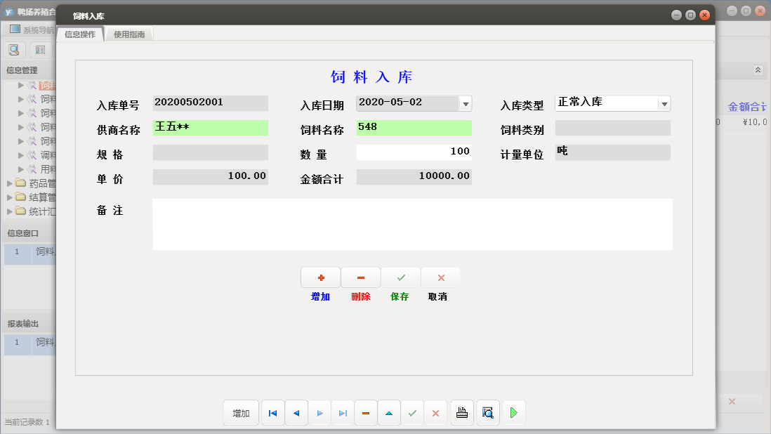This screenshot has width=771, height=434.
Task: Open print preview from the bottom toolbar
Action: (487, 413)
